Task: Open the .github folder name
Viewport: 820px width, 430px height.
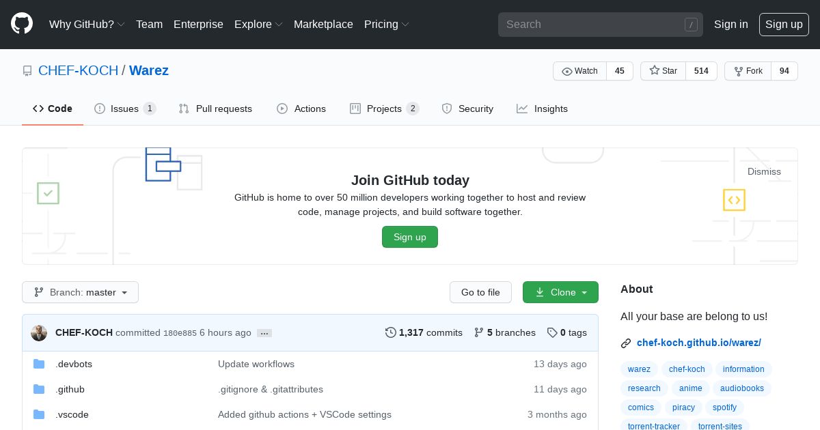Action: click(70, 389)
